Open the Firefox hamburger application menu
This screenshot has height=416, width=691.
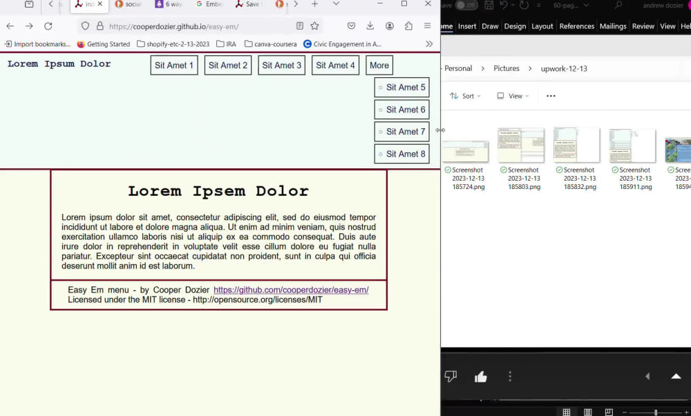pyautogui.click(x=427, y=26)
